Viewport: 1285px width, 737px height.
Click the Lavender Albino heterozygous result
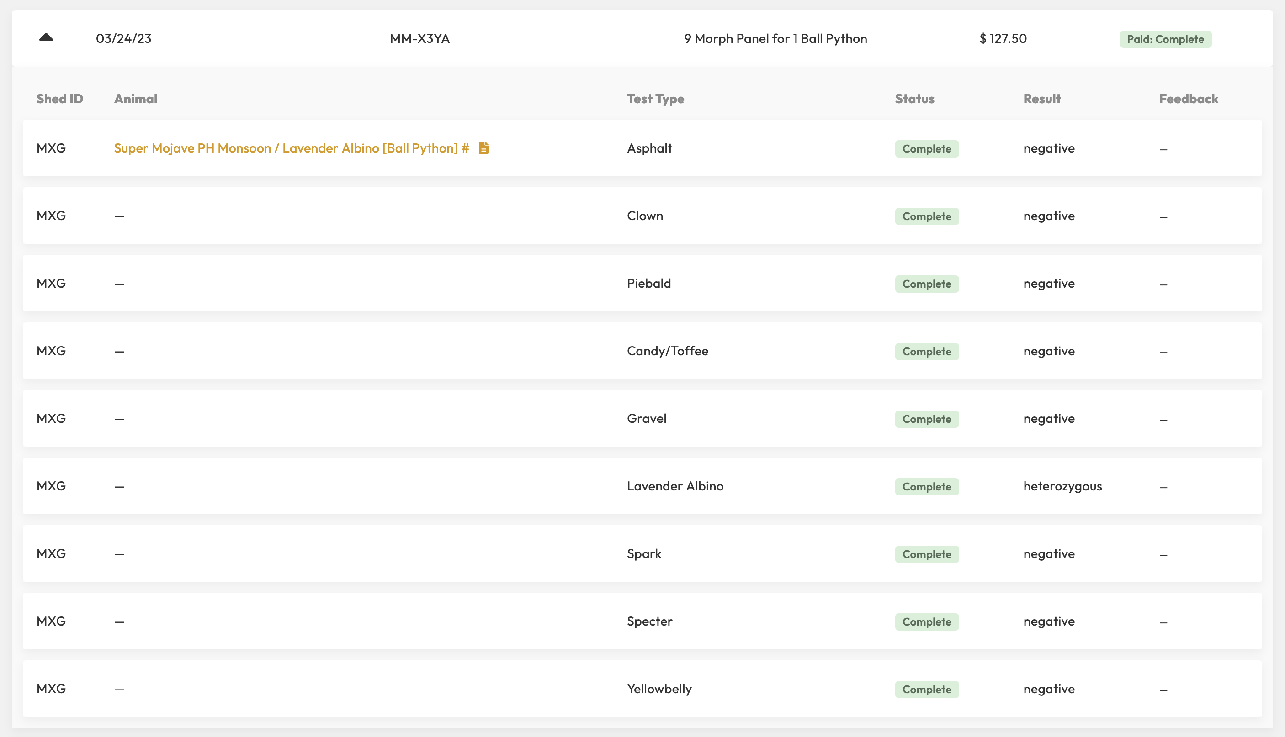[1062, 486]
